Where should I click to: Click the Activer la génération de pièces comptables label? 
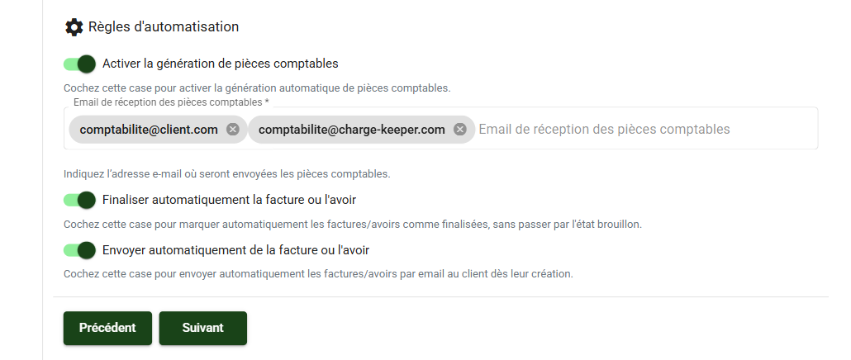221,64
